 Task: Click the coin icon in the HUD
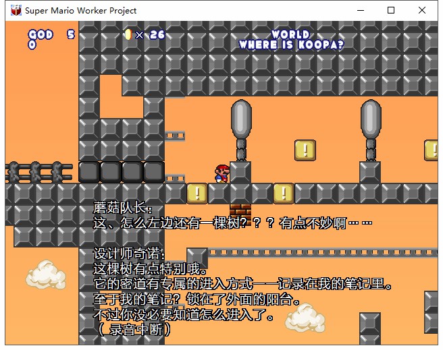[x=128, y=34]
